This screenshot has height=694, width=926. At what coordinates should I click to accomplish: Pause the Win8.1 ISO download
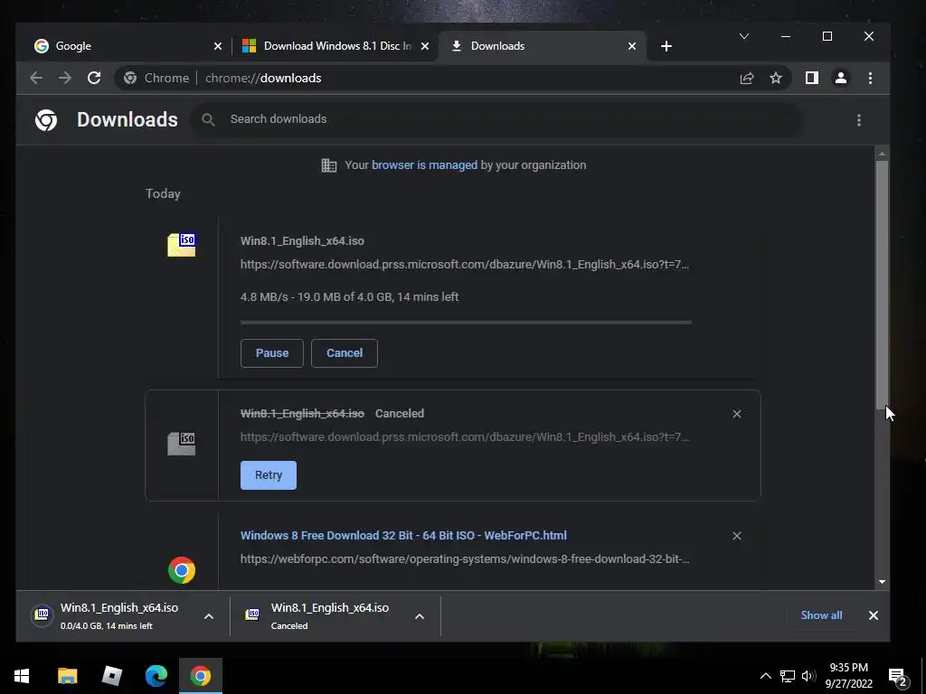point(271,353)
